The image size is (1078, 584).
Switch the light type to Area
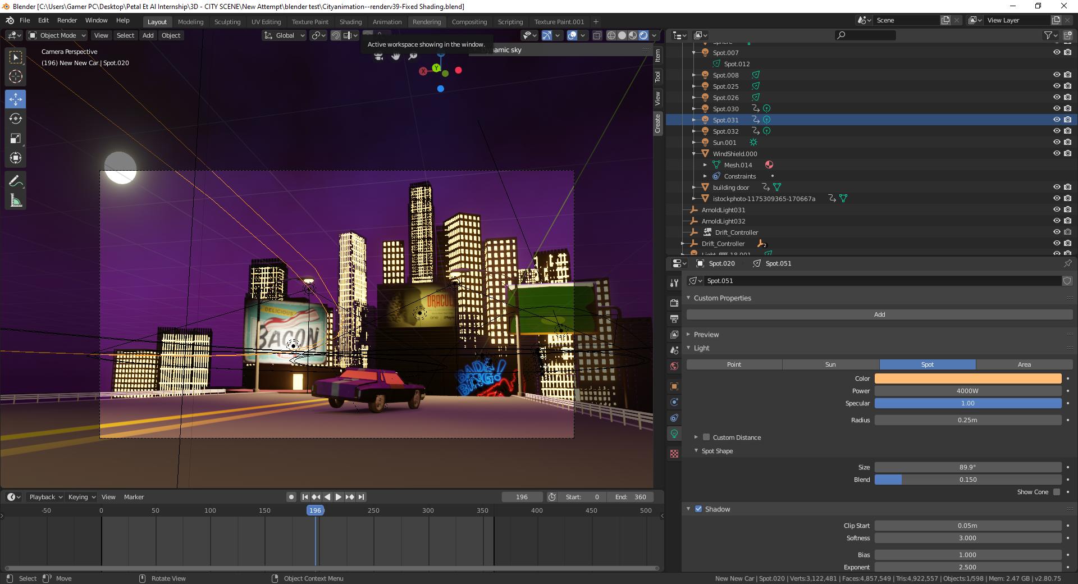tap(1024, 364)
